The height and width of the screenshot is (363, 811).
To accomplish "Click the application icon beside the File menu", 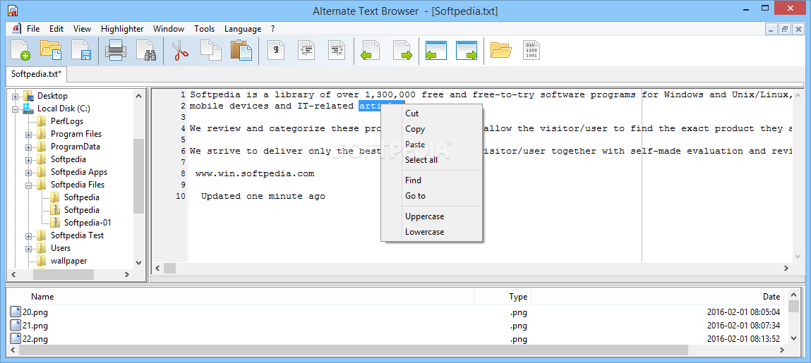I will pos(16,28).
